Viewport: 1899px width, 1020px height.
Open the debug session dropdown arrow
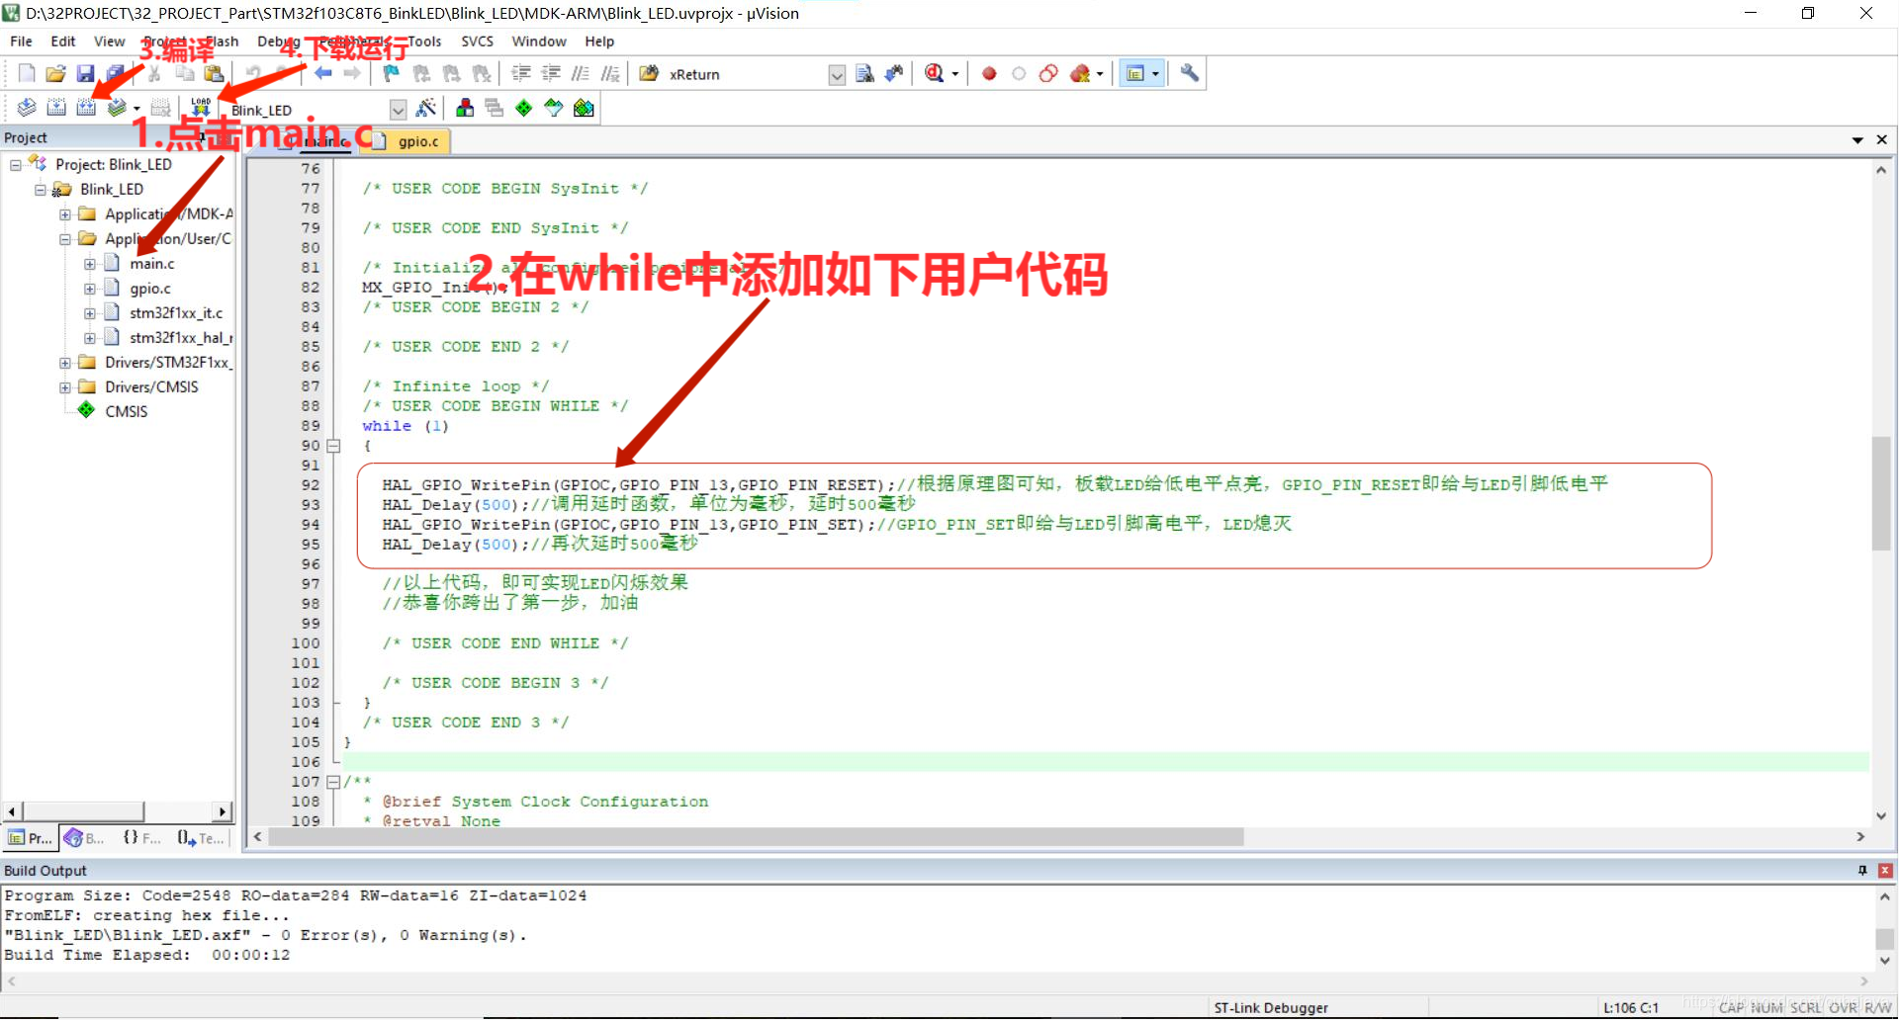point(955,74)
